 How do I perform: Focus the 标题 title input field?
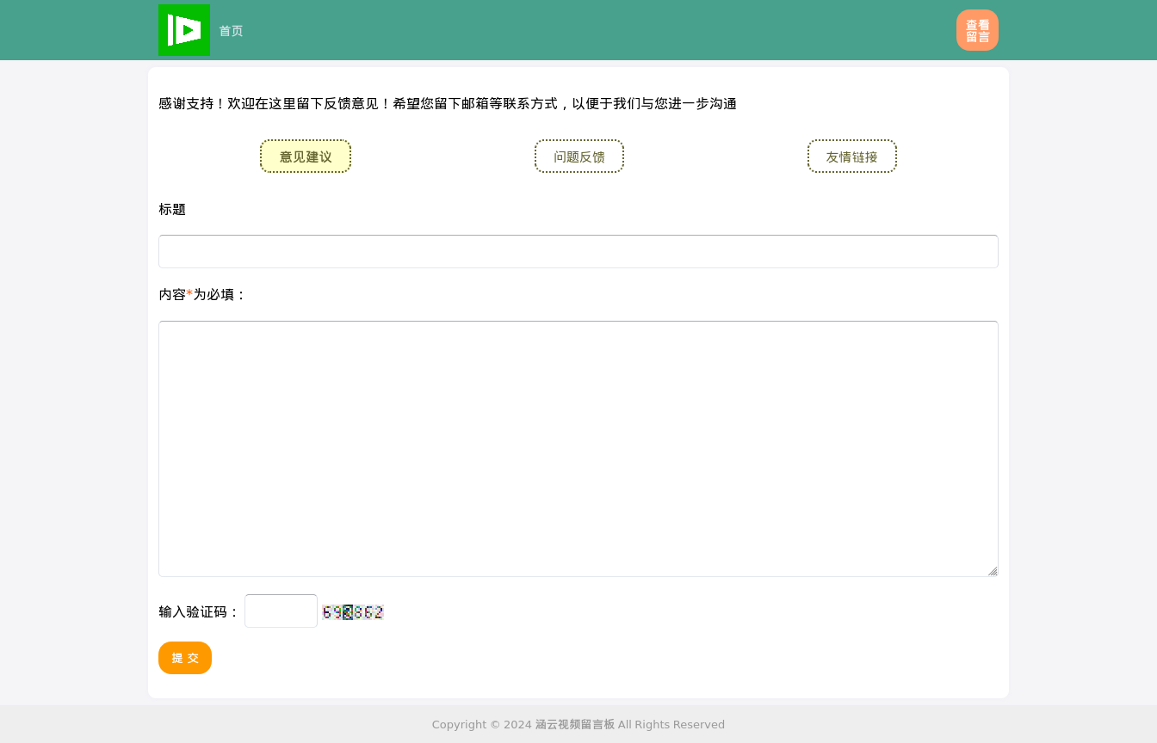[578, 251]
